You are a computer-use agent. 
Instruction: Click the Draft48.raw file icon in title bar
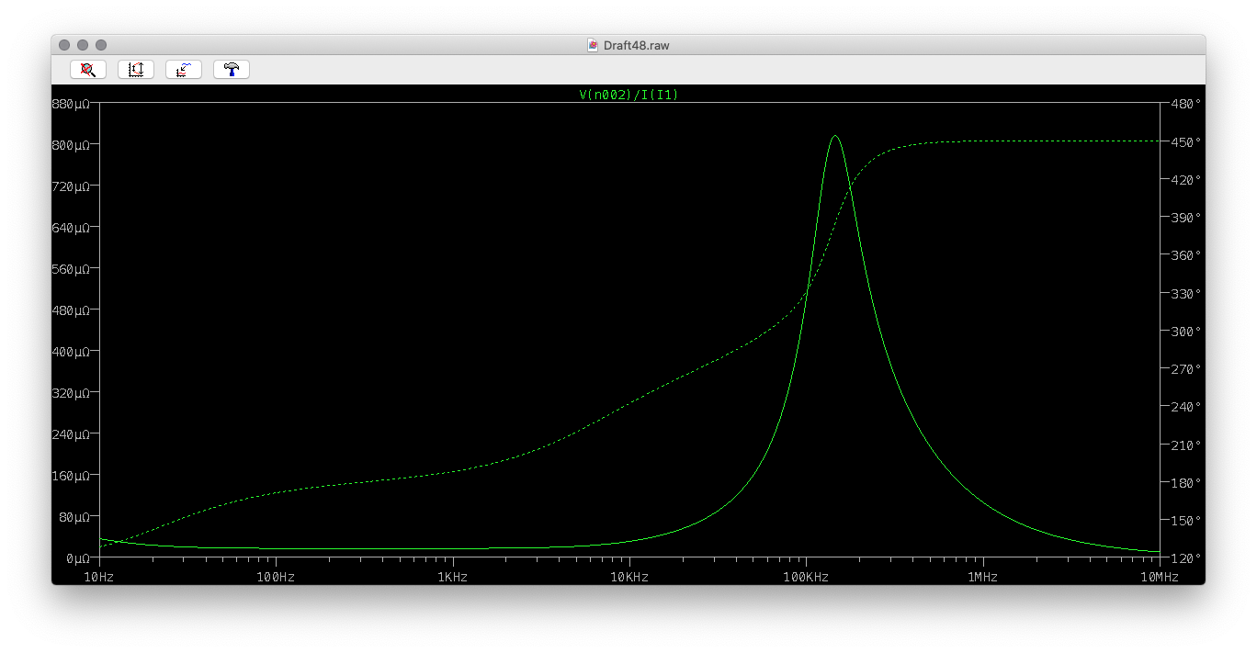pos(593,45)
